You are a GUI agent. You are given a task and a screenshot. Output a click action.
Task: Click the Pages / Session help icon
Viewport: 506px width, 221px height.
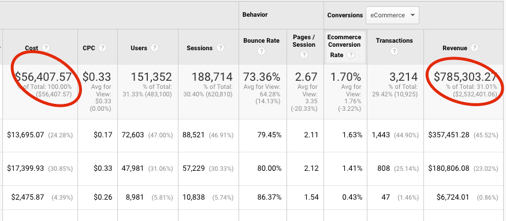tap(304, 55)
